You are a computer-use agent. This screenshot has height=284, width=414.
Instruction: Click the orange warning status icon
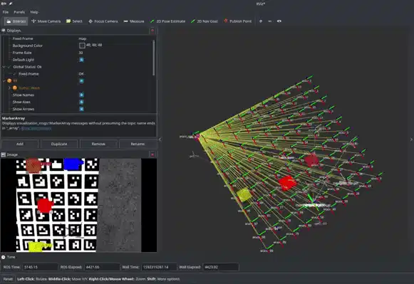(15, 88)
